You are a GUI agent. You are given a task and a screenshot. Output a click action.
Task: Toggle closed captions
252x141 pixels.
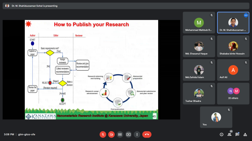click(120, 134)
